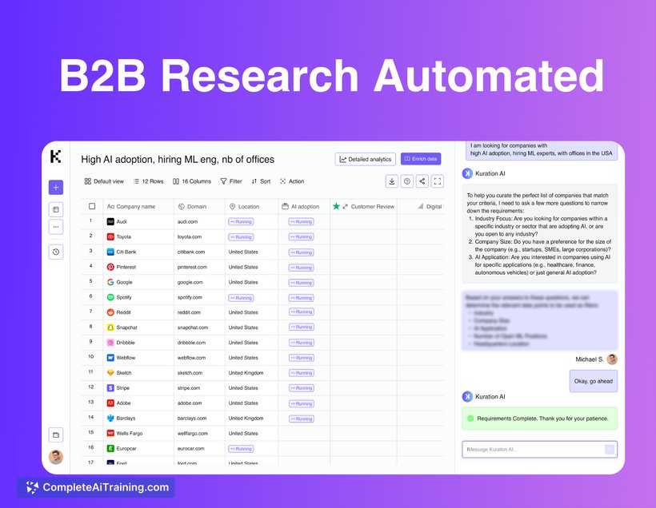Click the green star Customer Review icon
Screen dimensions: 656x508
pyautogui.click(x=336, y=206)
